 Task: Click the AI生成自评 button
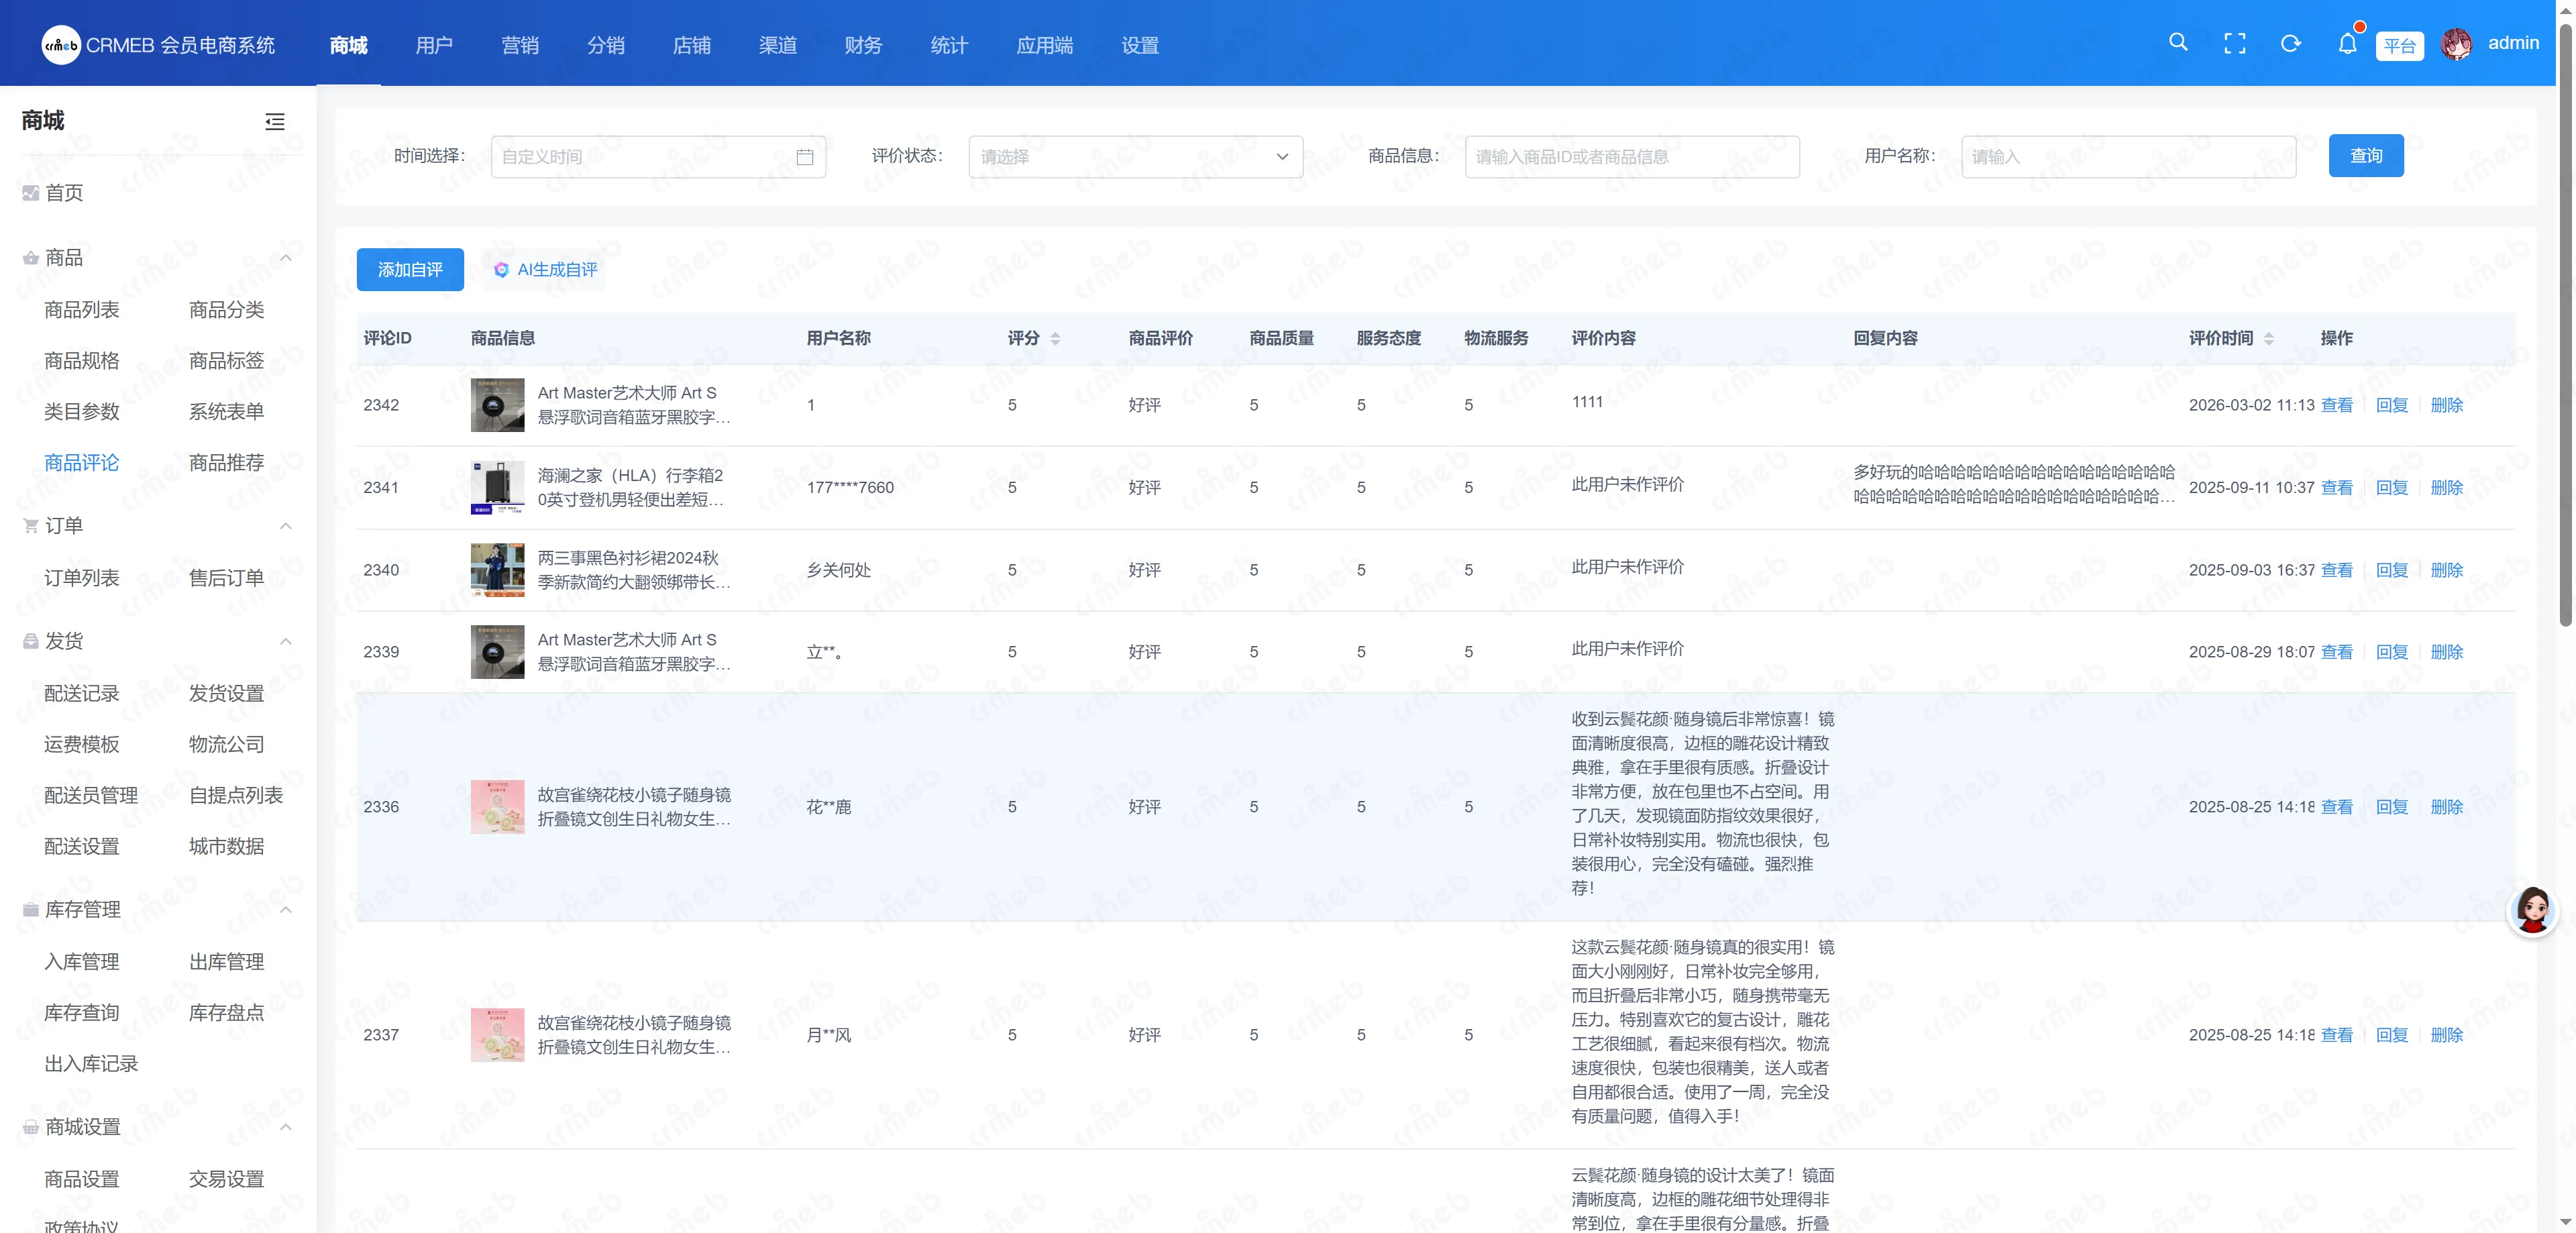point(546,270)
